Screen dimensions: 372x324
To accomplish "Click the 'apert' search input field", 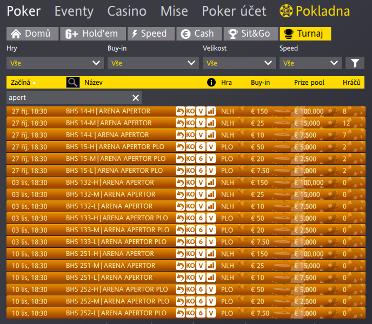I will coord(68,98).
